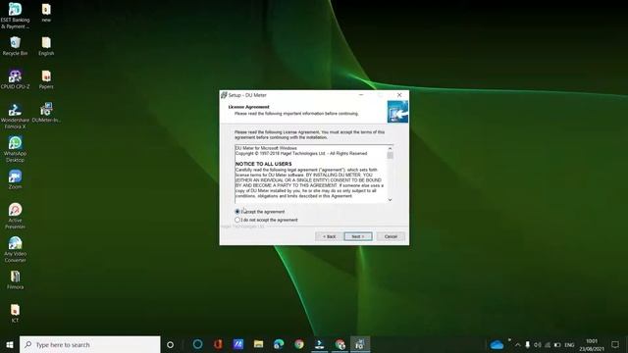This screenshot has height=353, width=628.
Task: Open OneDrive cloud tray icon
Action: pos(497,344)
